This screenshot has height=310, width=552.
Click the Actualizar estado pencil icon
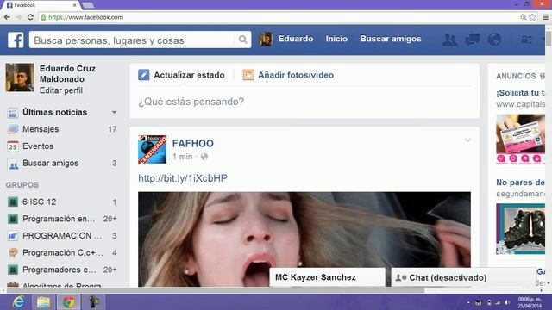(x=144, y=75)
